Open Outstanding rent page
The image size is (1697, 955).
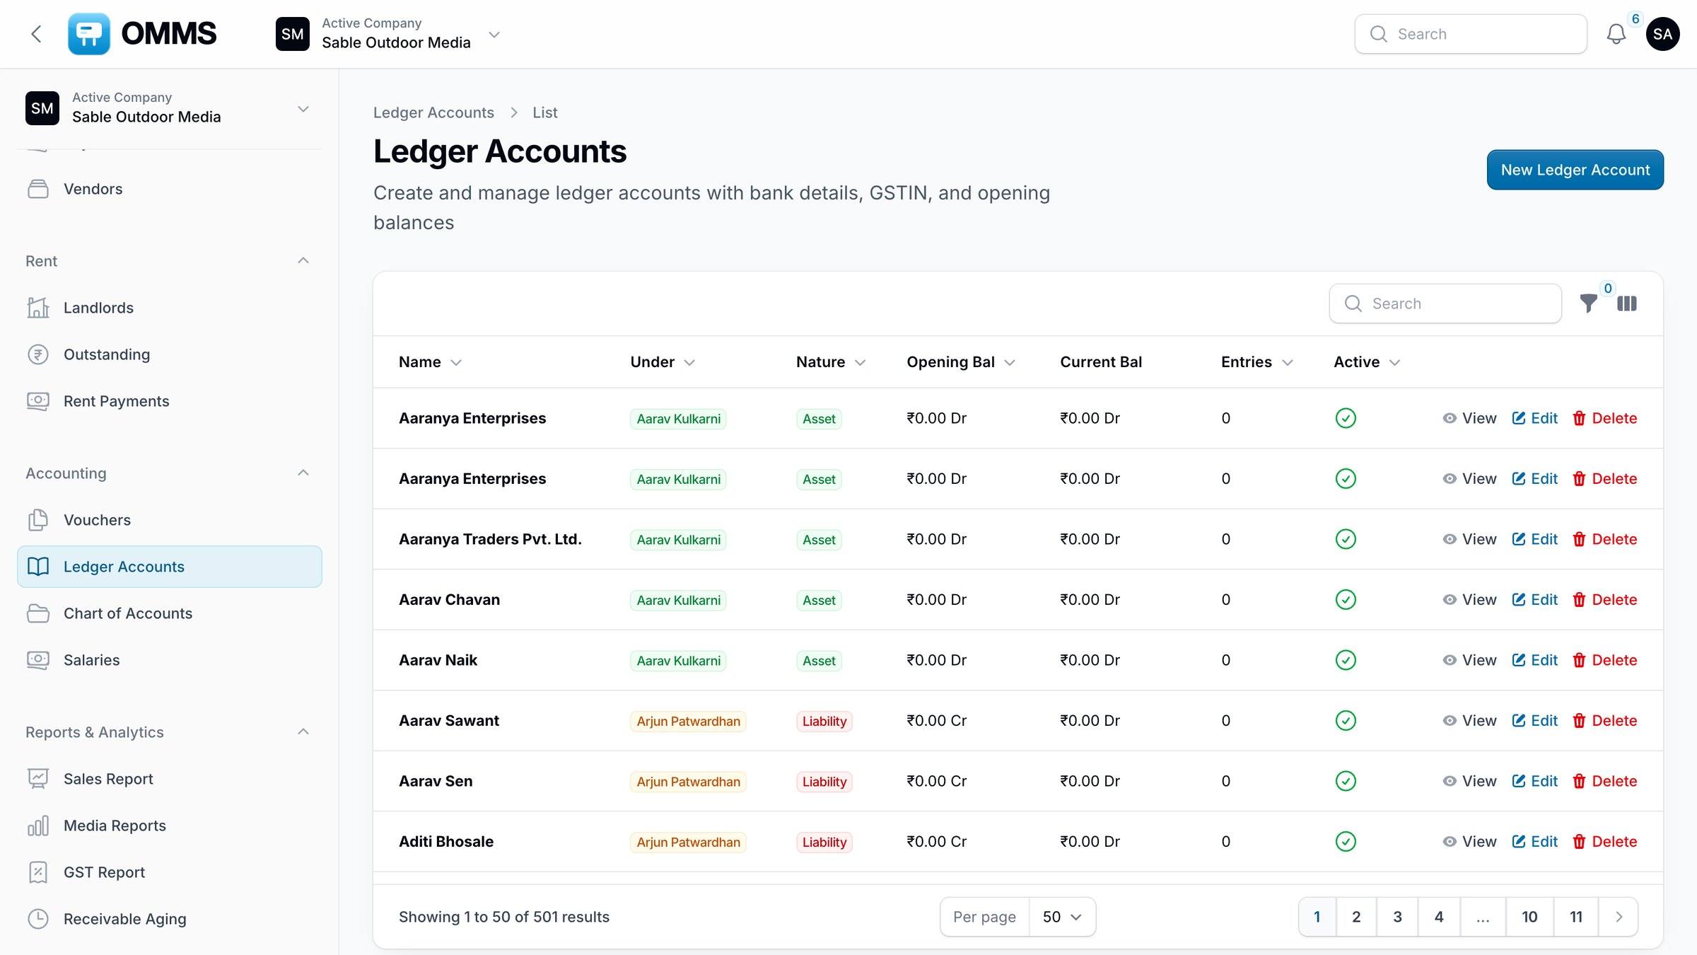[170, 354]
